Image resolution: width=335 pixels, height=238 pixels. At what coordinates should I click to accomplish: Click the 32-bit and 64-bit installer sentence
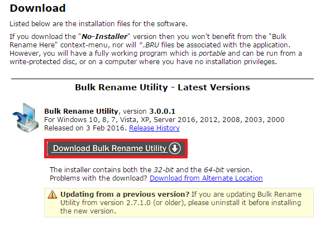pos(151,170)
